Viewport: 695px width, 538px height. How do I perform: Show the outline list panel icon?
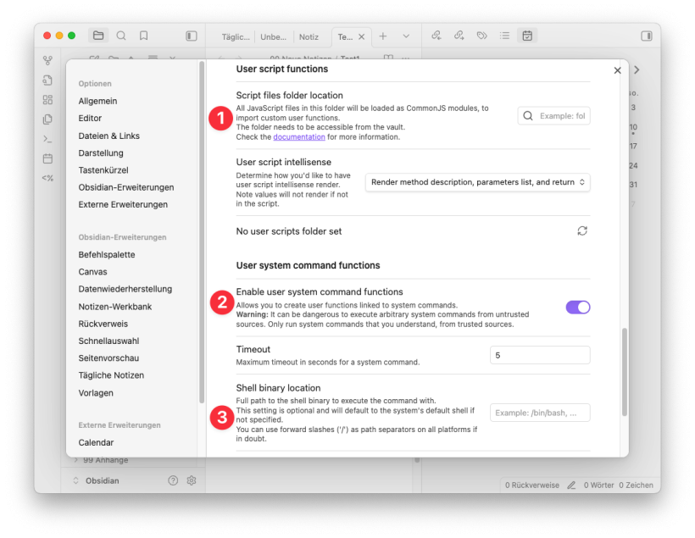[504, 36]
